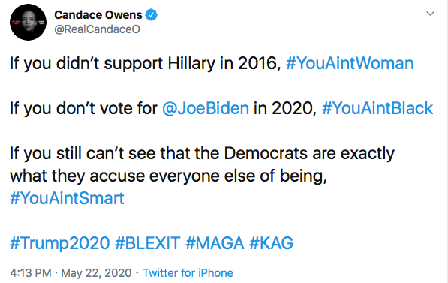448x283 pixels.
Task: Select the #YouAintSmart hashtag
Action: (x=67, y=198)
